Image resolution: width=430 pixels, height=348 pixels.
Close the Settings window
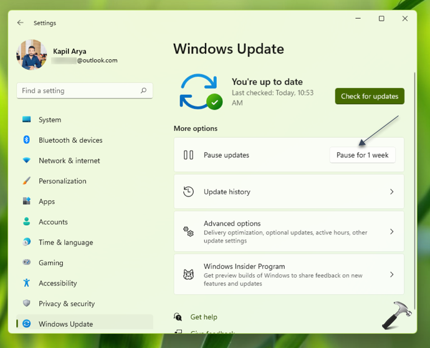point(405,18)
